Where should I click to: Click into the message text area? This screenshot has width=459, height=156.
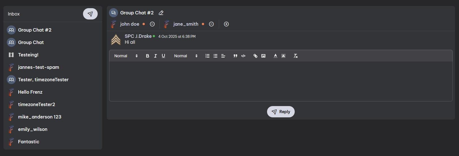tap(281, 81)
